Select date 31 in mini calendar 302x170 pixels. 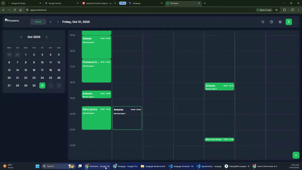tap(42, 86)
